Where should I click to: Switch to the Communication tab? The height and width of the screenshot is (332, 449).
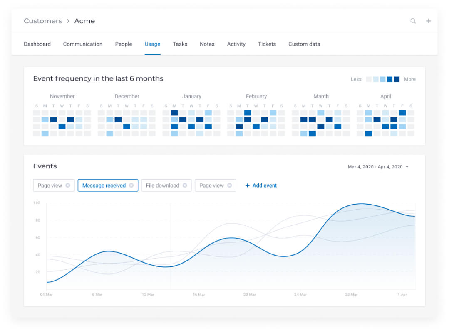[x=83, y=44]
